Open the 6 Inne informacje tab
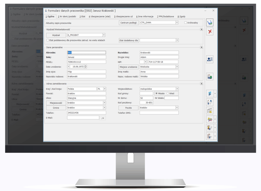Viewport: 261px width, 191px height. click(x=145, y=17)
